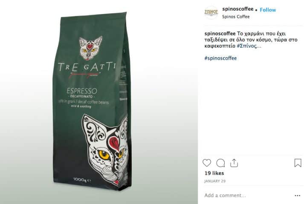Open the more options three-dot menu

click(x=298, y=195)
